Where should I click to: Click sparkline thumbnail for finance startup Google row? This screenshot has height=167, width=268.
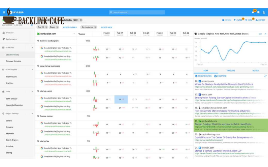pos(96,125)
